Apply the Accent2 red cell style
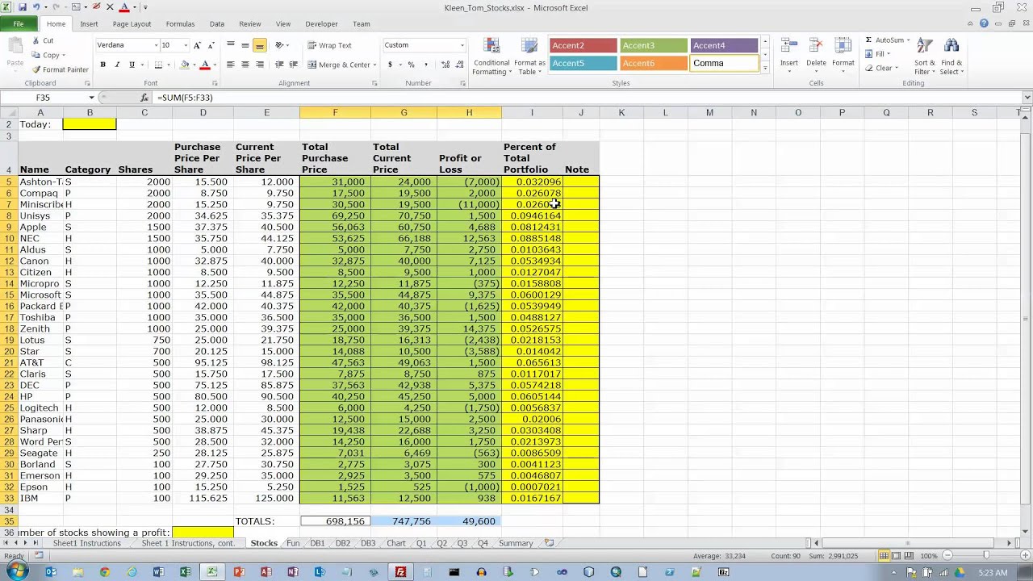The height and width of the screenshot is (581, 1033). point(581,45)
